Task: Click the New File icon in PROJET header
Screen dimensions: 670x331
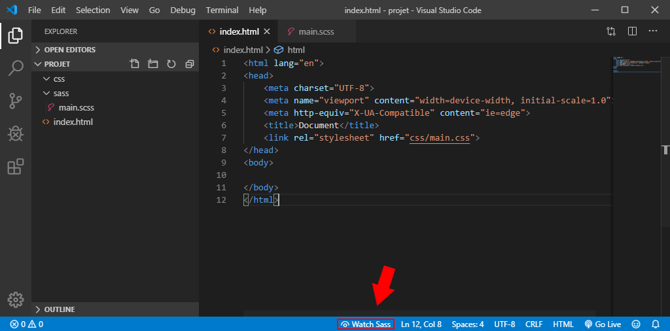Action: (135, 64)
